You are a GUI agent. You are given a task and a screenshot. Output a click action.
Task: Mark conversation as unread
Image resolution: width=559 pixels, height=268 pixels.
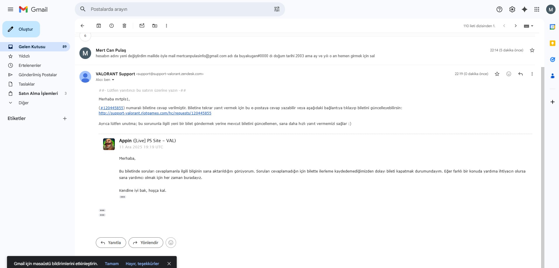[142, 26]
